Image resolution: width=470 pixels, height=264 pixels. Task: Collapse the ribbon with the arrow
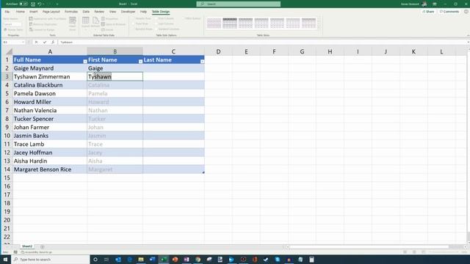(x=468, y=35)
